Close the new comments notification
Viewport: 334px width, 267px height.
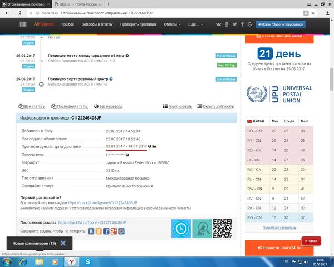(63, 243)
